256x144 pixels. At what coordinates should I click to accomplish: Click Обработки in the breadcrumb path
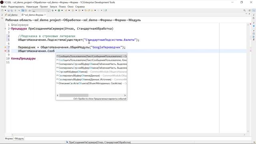[72, 20]
